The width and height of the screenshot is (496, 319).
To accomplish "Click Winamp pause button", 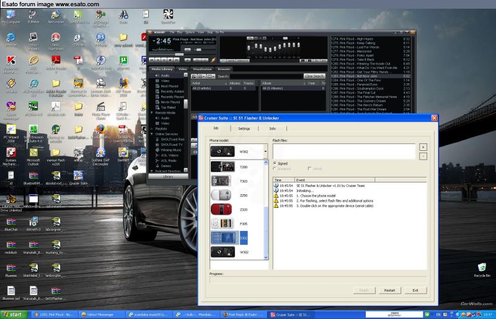I will pos(164,60).
